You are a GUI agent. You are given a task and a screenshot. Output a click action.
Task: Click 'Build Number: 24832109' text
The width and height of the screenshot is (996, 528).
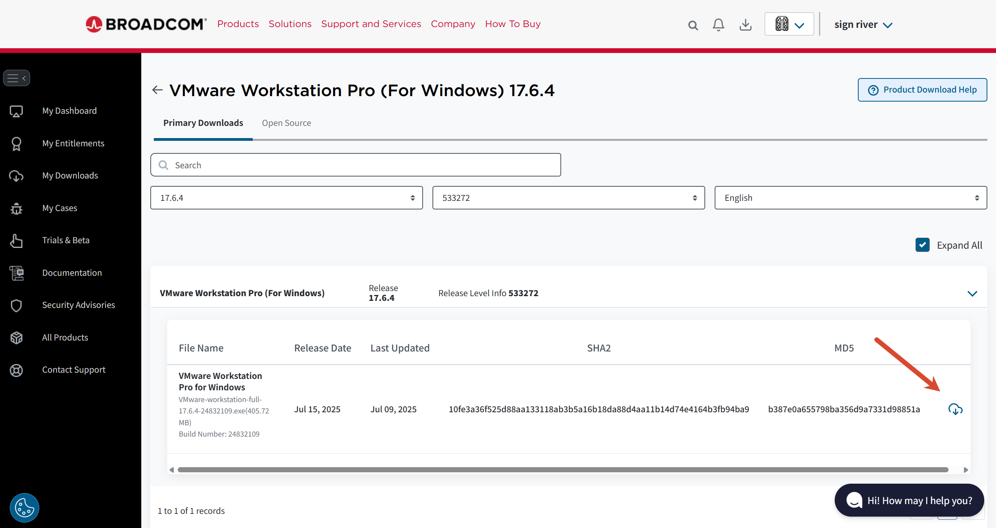tap(219, 434)
